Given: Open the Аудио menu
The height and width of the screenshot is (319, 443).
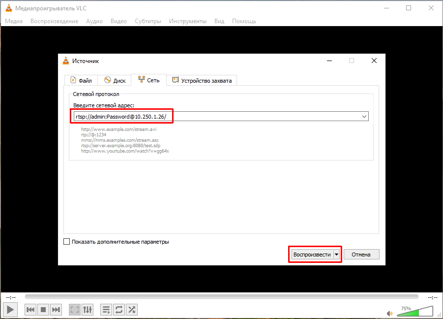Looking at the screenshot, I should click(x=94, y=21).
